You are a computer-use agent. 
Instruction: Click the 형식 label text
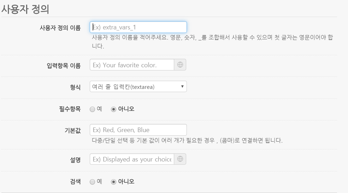[75, 87]
